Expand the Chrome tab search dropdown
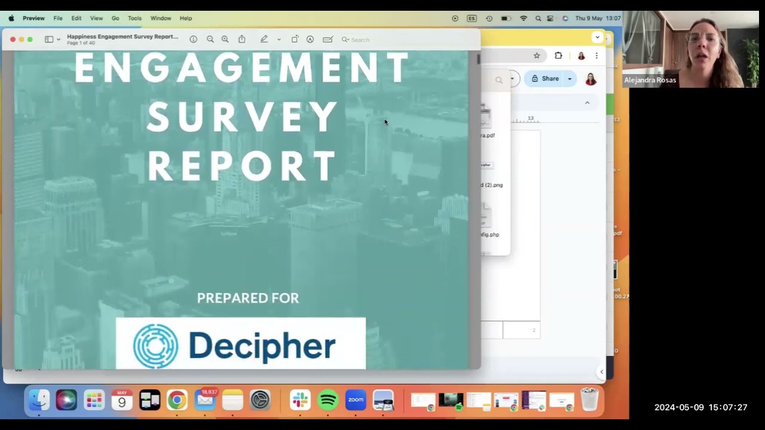Image resolution: width=765 pixels, height=430 pixels. click(x=597, y=37)
